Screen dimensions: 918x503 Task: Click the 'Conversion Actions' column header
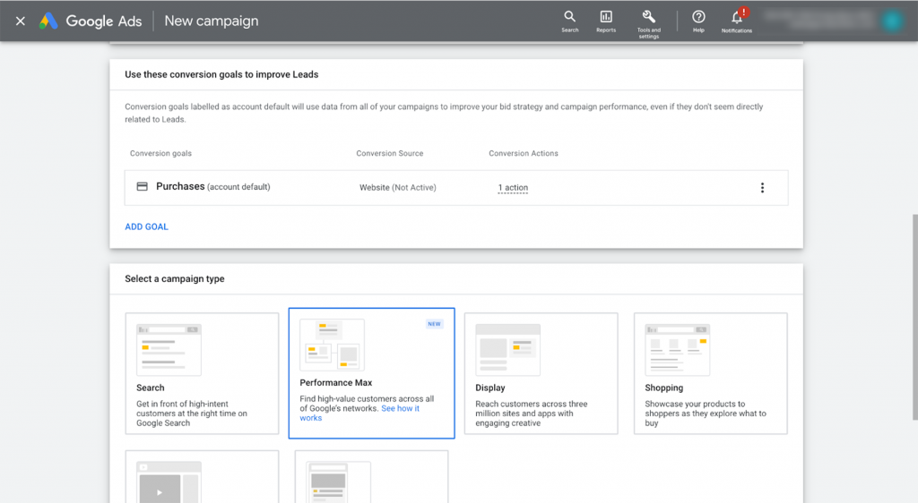524,153
